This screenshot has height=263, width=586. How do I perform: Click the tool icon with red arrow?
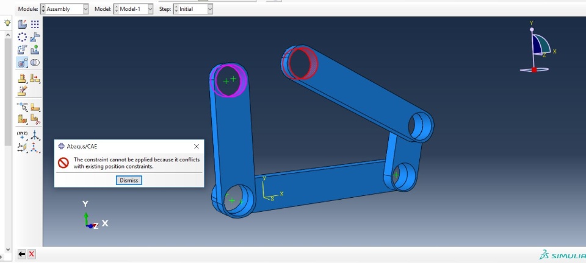click(x=35, y=79)
